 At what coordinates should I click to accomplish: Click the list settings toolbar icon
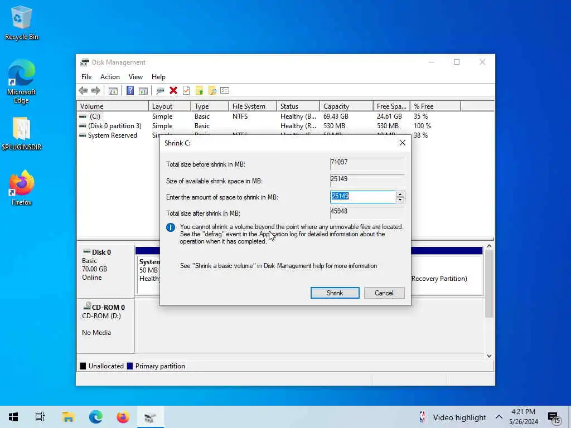click(225, 91)
